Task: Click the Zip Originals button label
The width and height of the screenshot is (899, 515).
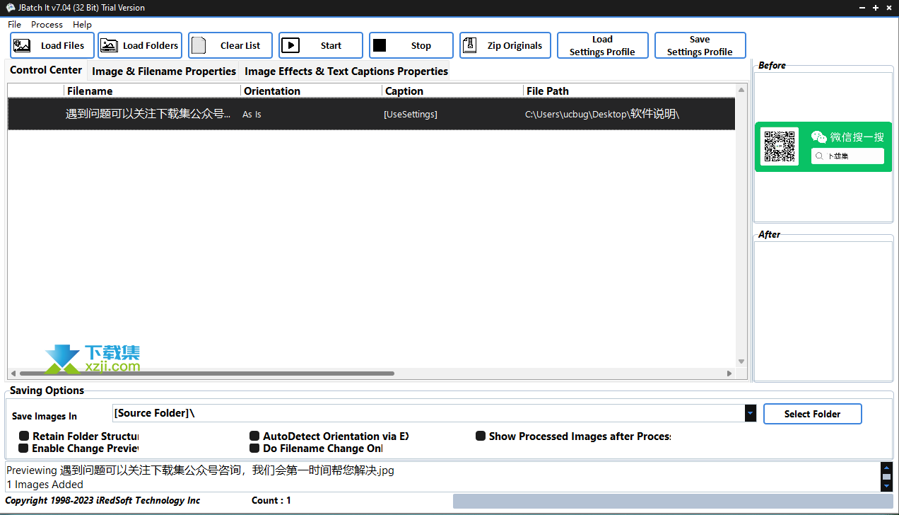Action: pyautogui.click(x=515, y=45)
